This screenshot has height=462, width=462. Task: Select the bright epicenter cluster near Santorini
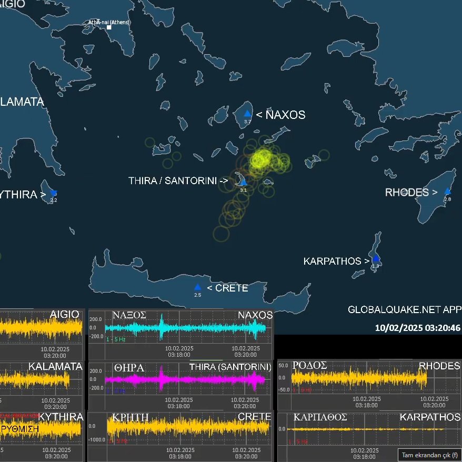pos(260,158)
